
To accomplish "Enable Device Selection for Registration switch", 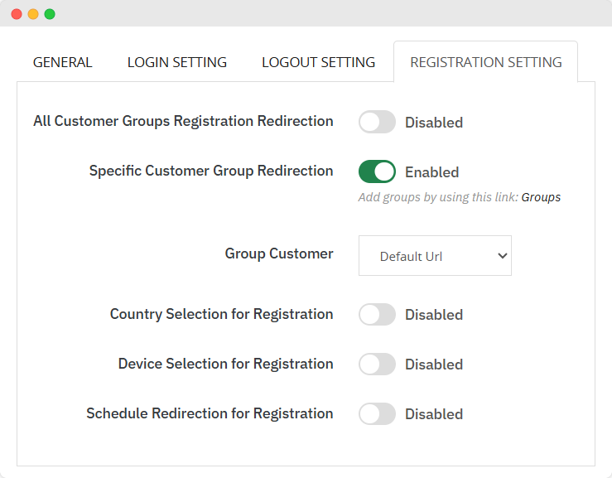I will [x=377, y=364].
